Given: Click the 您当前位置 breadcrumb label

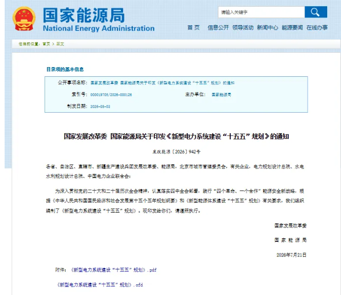Looking at the screenshot, I should 29,44.
